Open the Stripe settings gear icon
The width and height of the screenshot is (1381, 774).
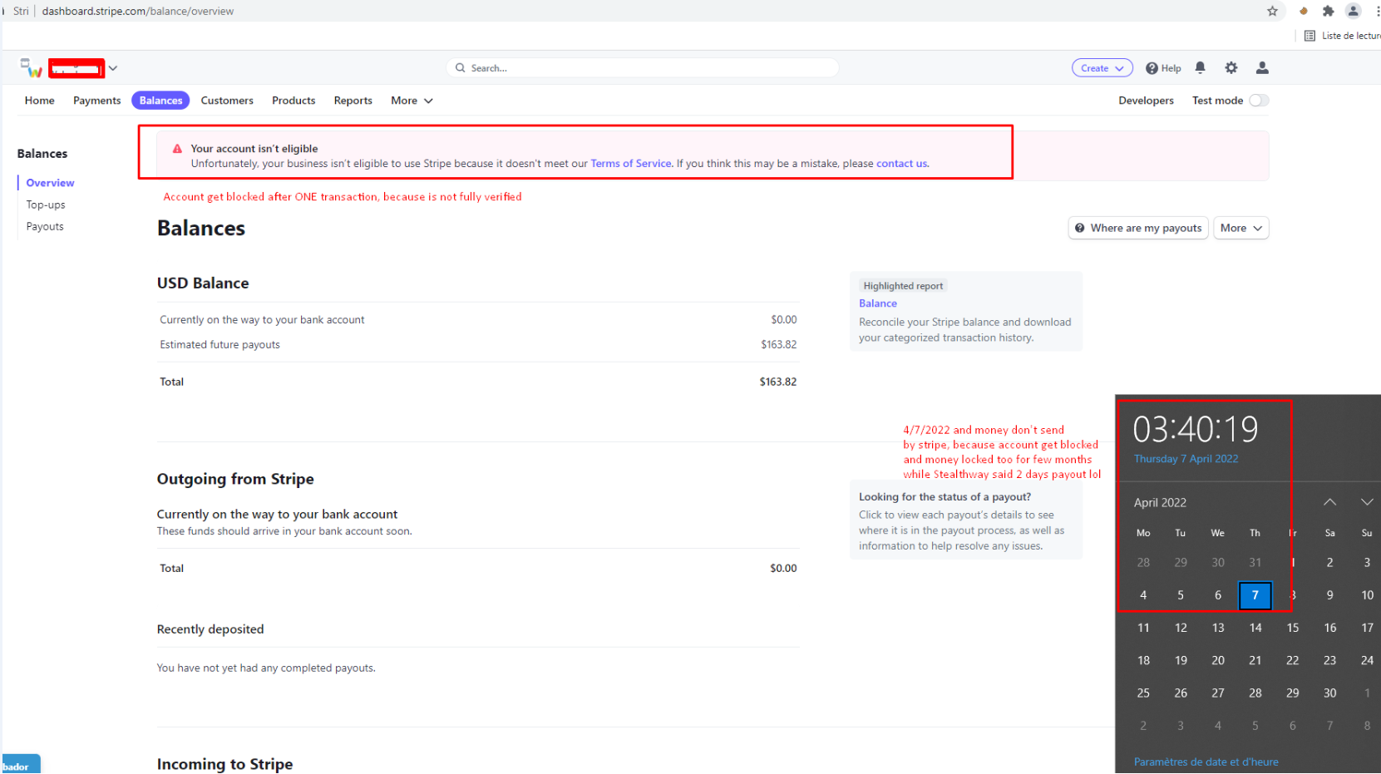[x=1231, y=68]
